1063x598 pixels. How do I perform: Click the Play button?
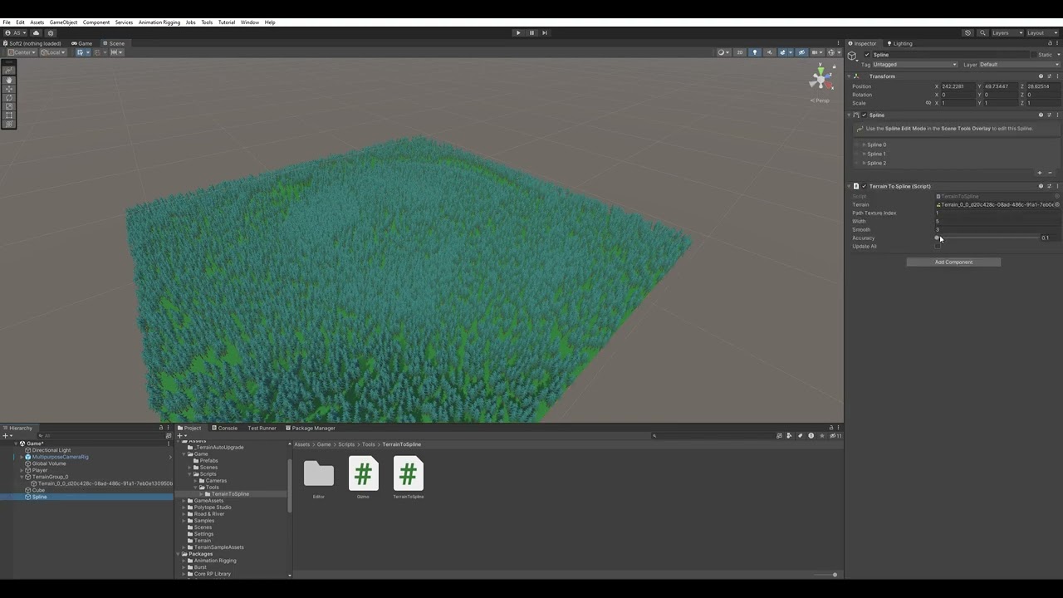(x=518, y=33)
